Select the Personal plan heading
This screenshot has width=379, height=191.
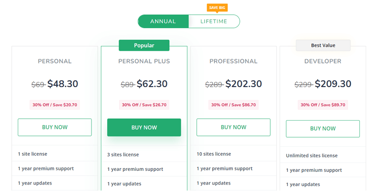pyautogui.click(x=55, y=61)
